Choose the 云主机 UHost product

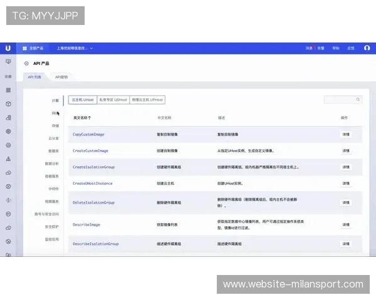83,100
